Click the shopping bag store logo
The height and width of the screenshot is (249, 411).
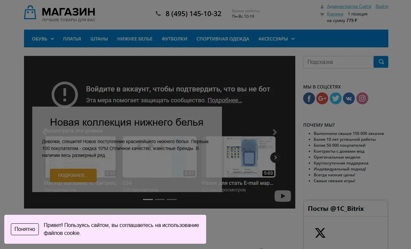coord(30,12)
